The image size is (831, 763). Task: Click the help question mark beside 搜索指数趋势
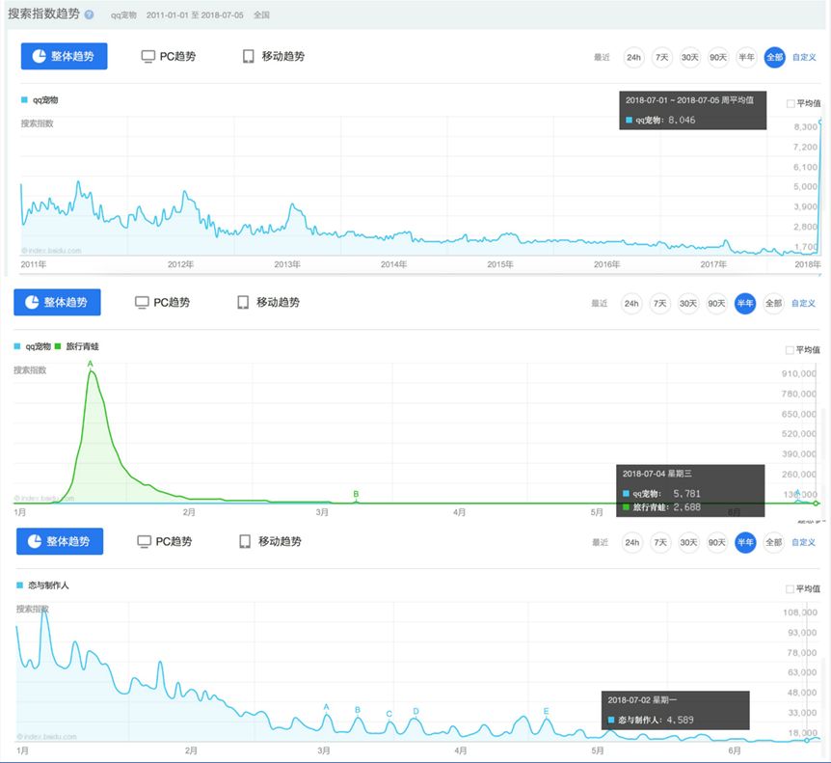(89, 14)
